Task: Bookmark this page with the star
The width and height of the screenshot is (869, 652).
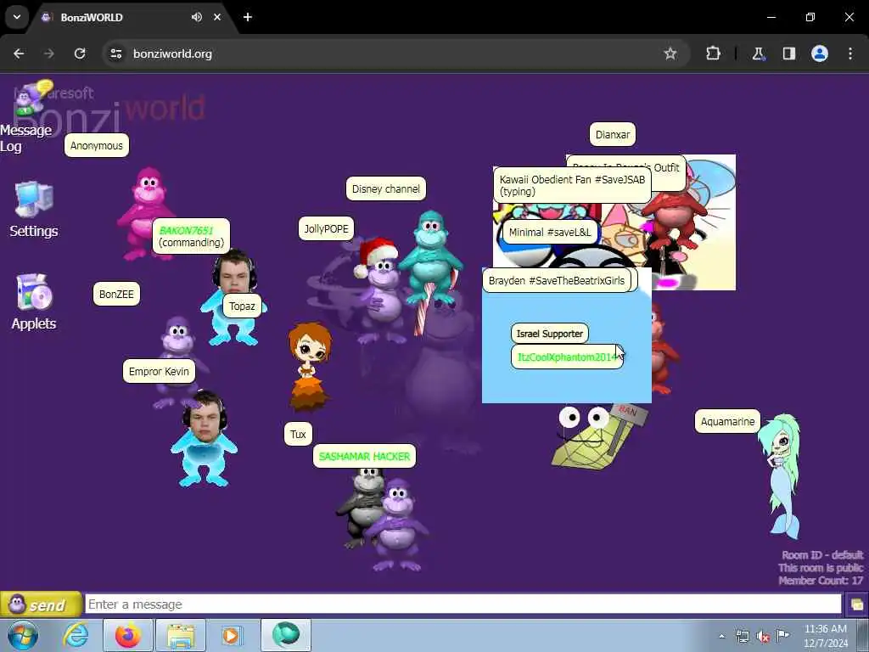Action: tap(670, 53)
